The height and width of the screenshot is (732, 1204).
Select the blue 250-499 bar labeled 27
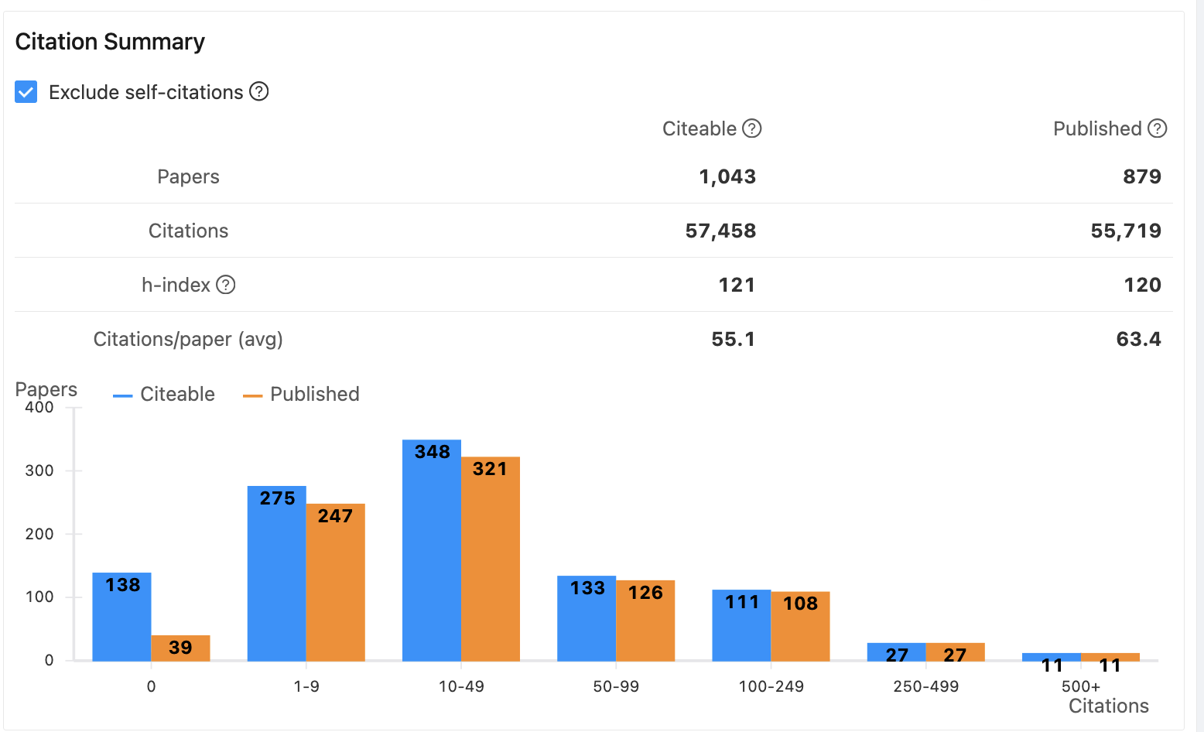(x=896, y=652)
